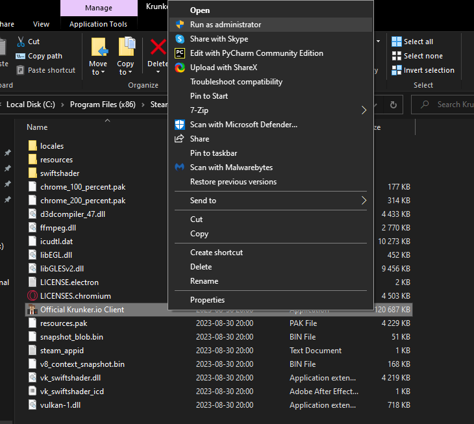Image resolution: width=474 pixels, height=424 pixels.
Task: Choose Delete in context menu
Action: pyautogui.click(x=271, y=267)
